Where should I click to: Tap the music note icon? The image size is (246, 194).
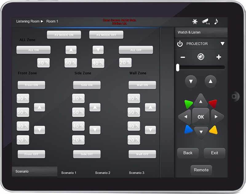coord(216,21)
